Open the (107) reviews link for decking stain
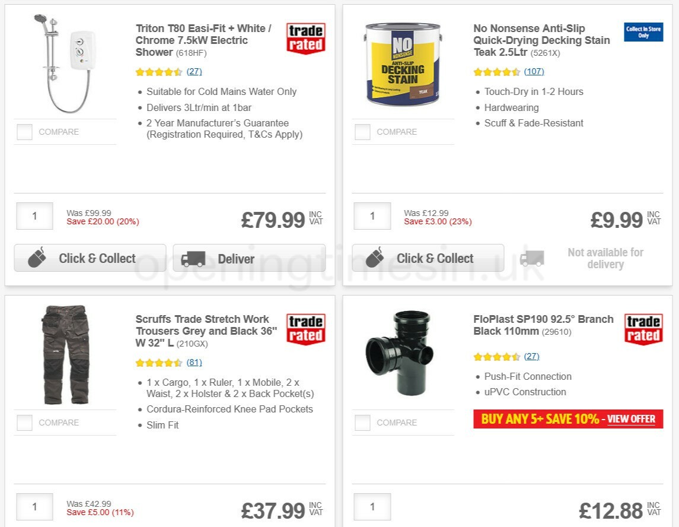The image size is (679, 527). click(532, 71)
